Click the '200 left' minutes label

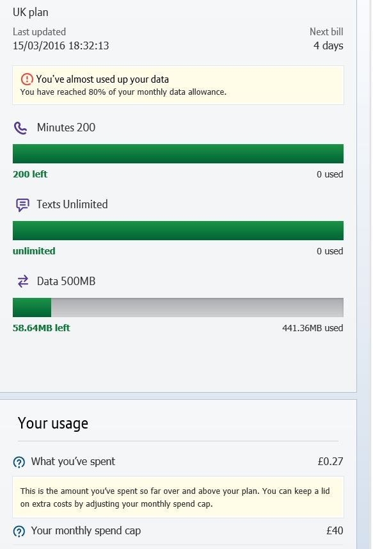[30, 174]
